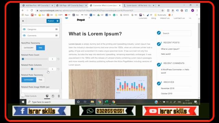
Task: Switch to desktop preview mode
Action: pyautogui.click(x=47, y=96)
